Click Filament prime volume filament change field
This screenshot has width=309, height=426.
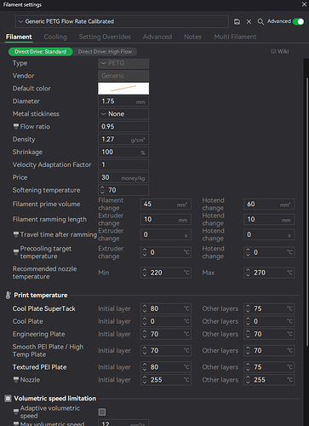click(166, 204)
